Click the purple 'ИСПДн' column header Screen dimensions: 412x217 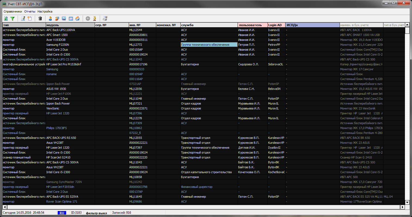(x=312, y=25)
